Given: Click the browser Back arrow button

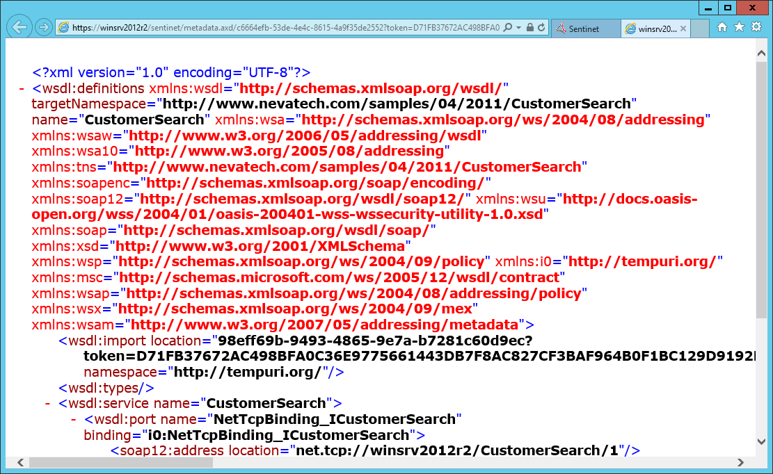Looking at the screenshot, I should pos(20,27).
